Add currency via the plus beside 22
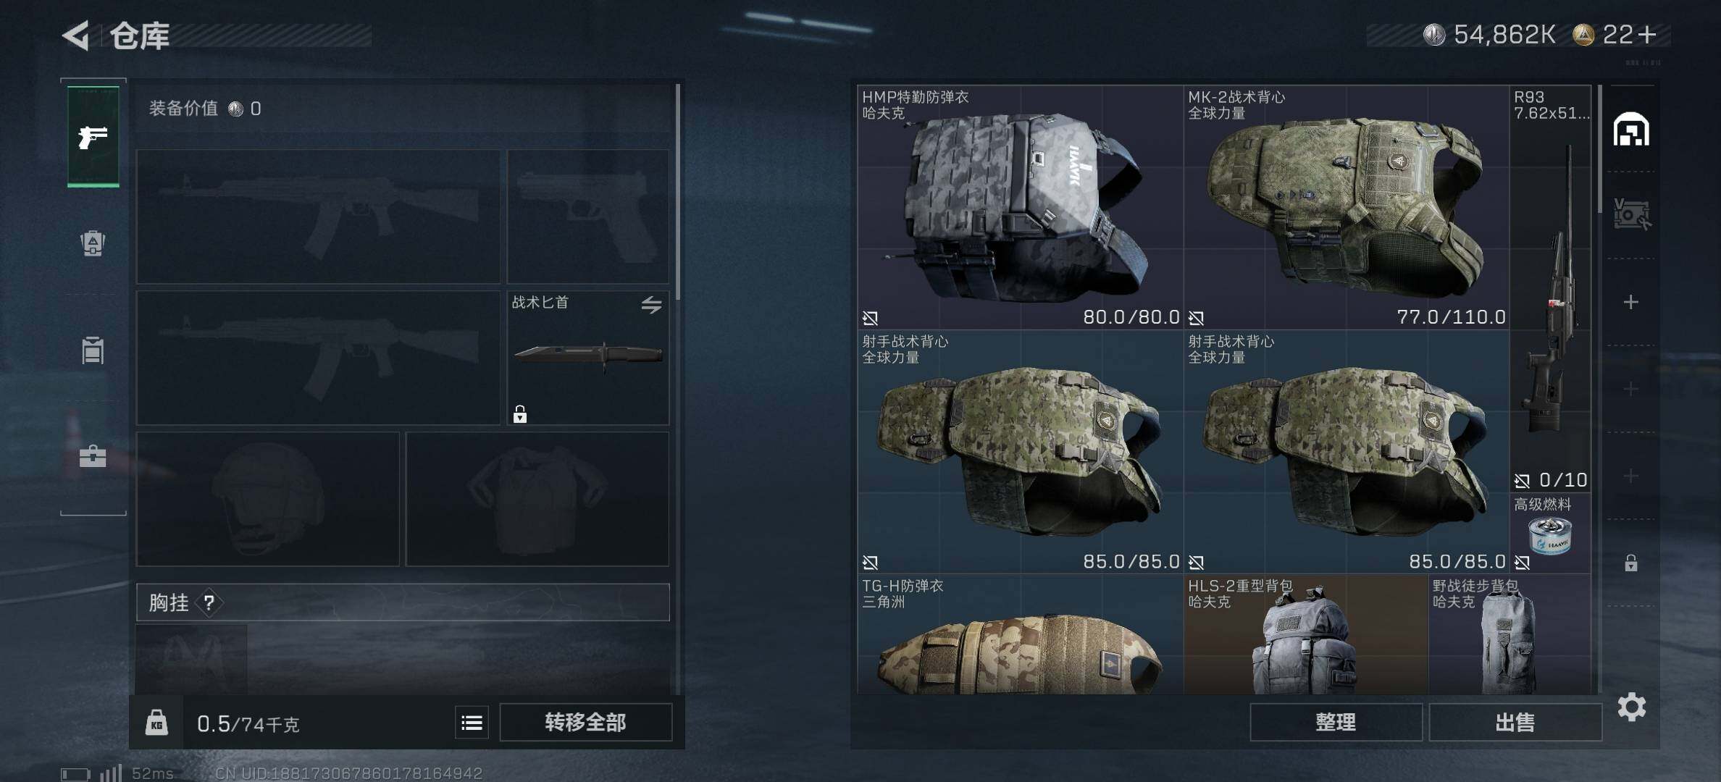The image size is (1721, 782). click(1646, 34)
